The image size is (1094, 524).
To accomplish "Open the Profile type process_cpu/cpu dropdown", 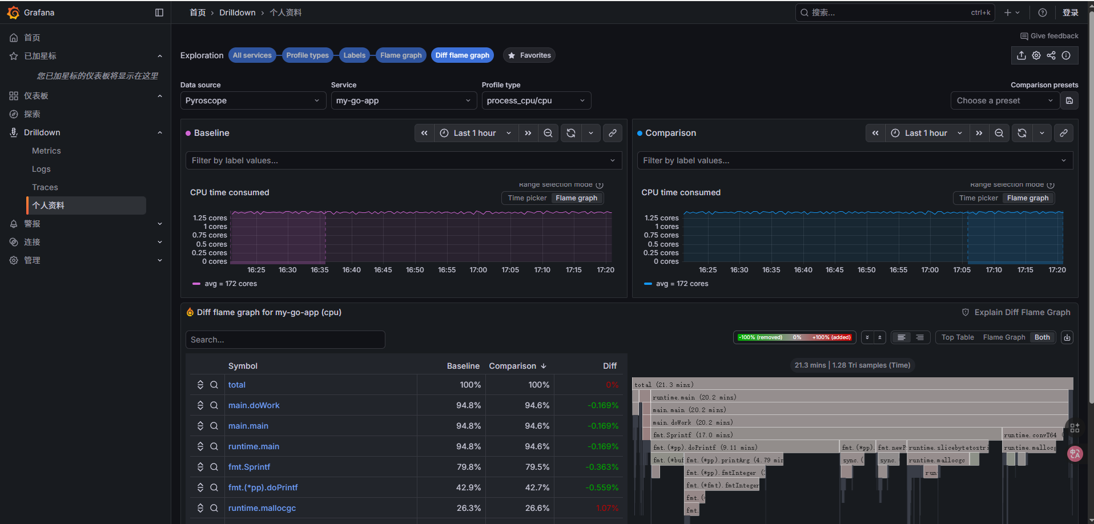I will click(x=536, y=100).
